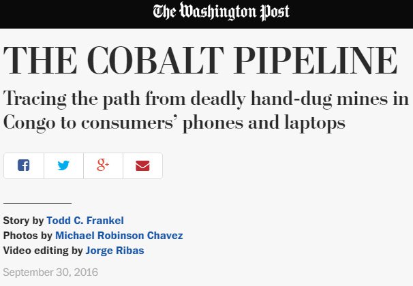Image resolution: width=413 pixels, height=286 pixels.
Task: Open Michael Robinson Chavez's photographer profile
Action: click(x=119, y=236)
